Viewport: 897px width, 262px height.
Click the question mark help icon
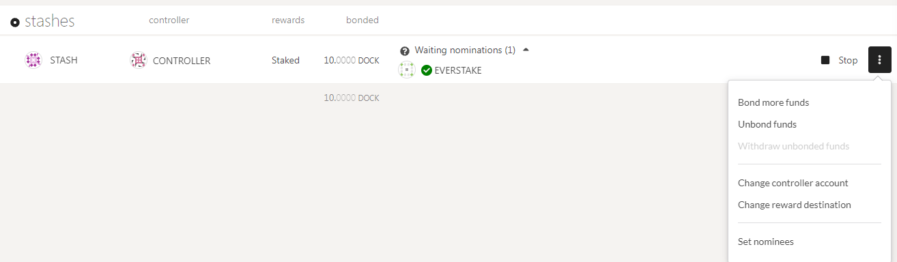point(405,51)
